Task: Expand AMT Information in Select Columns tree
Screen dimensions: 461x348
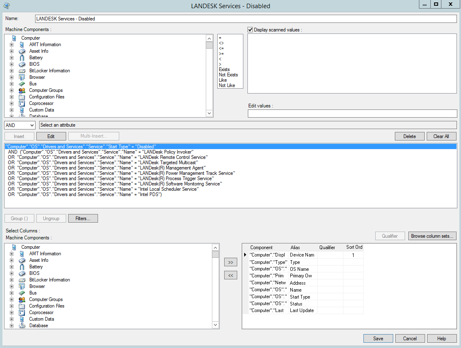Action: 11,254
